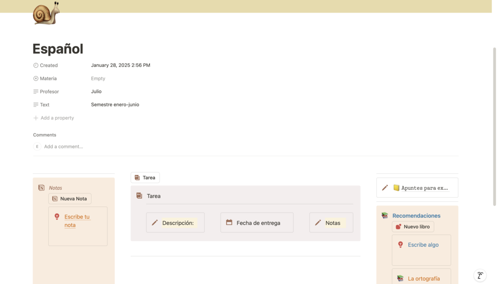Screen dimensions: 497x284
Task: Open the Materia Empty select value
Action: (98, 78)
